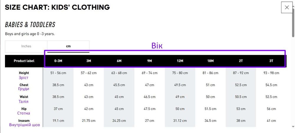Click the Waist row label
The height and width of the screenshot is (133, 295).
click(x=24, y=97)
